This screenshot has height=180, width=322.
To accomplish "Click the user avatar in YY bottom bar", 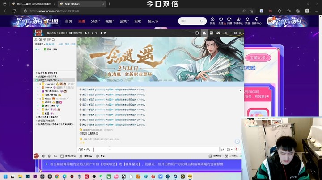I will point(36,156).
